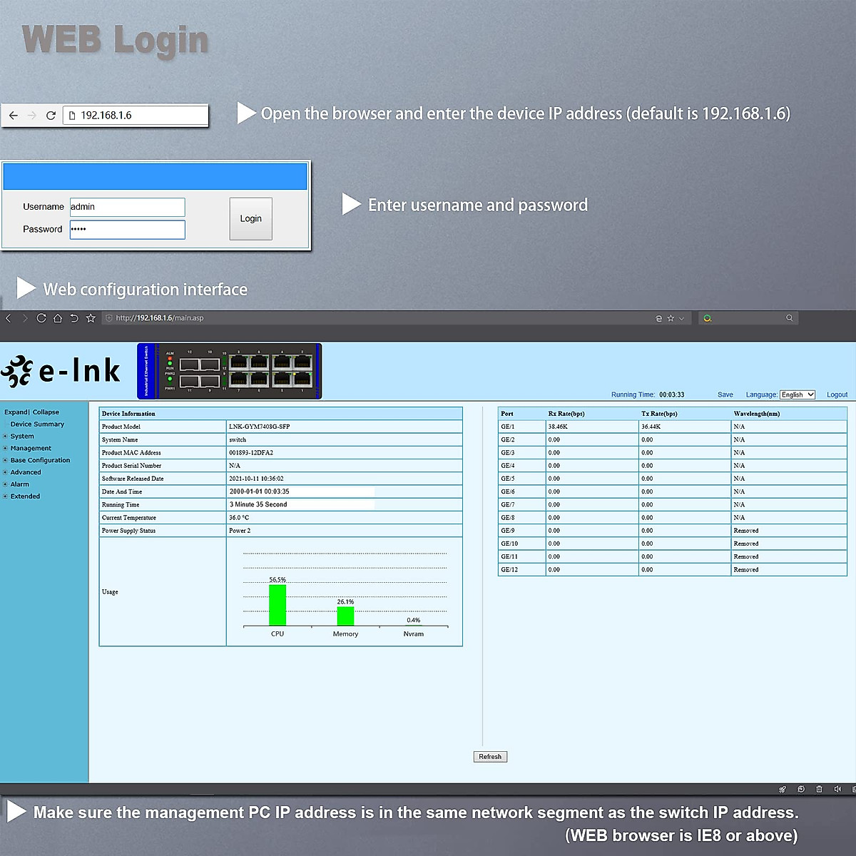Click the magnifier search icon in the browser search box
Image resolution: width=856 pixels, height=856 pixels.
(789, 318)
